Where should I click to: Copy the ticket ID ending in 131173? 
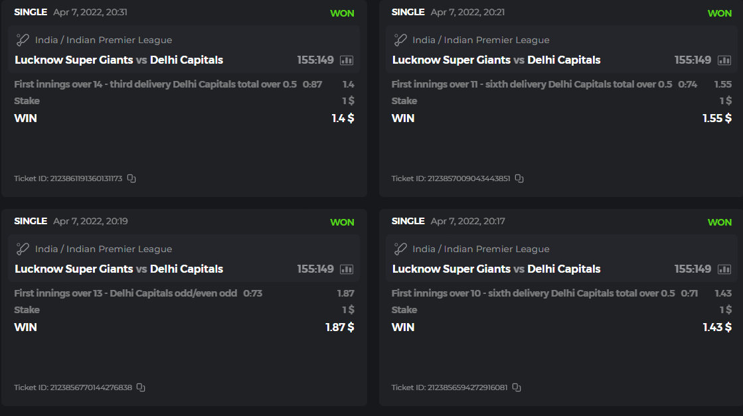[131, 178]
